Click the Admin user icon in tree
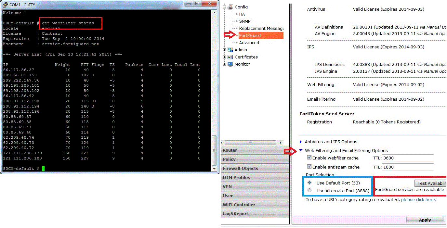The height and width of the screenshot is (228, 447). pyautogui.click(x=230, y=50)
